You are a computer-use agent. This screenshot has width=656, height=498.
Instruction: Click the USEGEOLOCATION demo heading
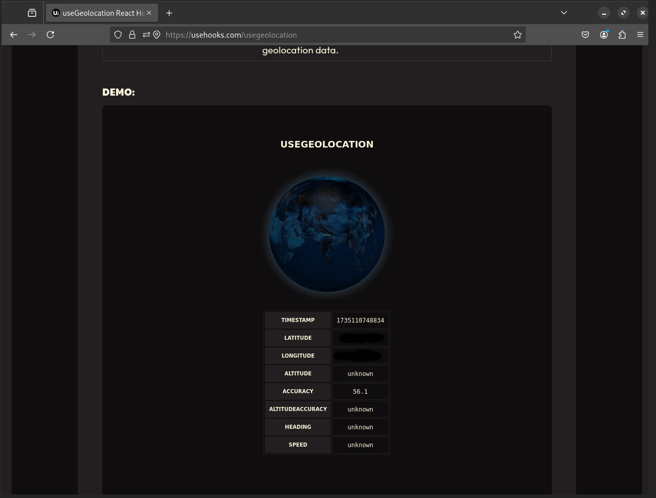tap(327, 144)
